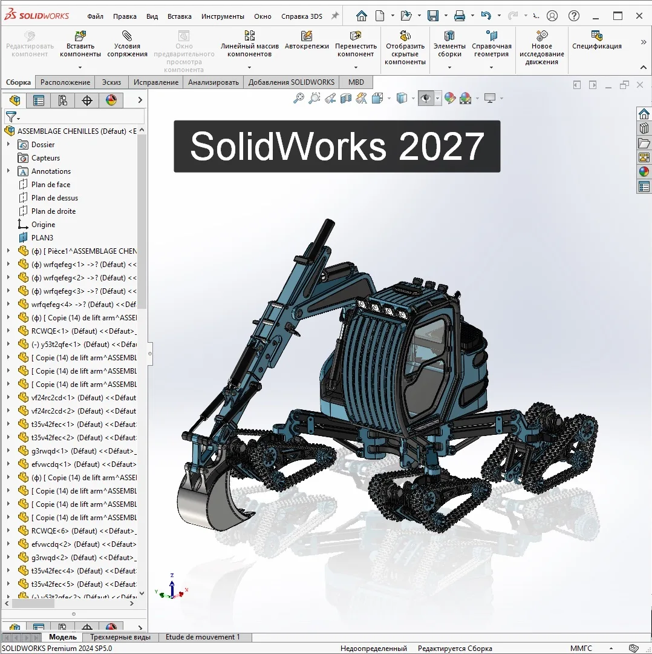This screenshot has height=654, width=652.
Task: Click Linear component pattern (Линейный массив) icon
Action: click(x=250, y=36)
